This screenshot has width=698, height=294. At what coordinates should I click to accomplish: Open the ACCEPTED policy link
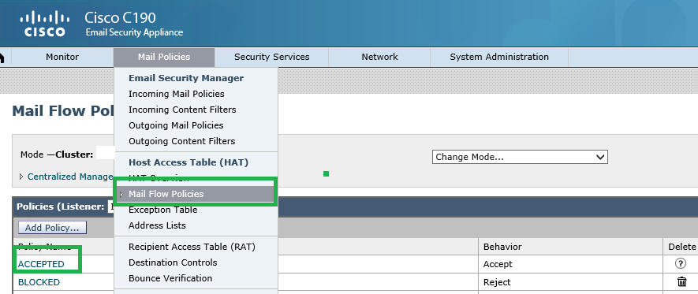[x=41, y=264]
